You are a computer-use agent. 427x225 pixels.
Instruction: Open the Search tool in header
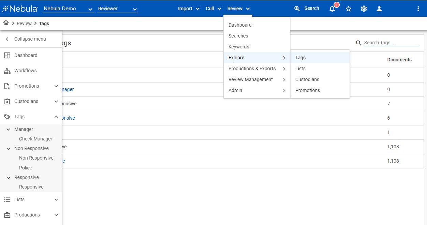click(x=307, y=9)
